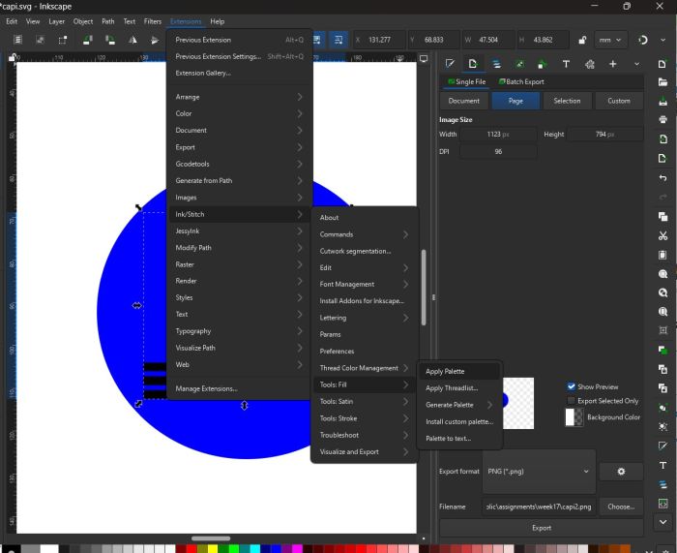Screen dimensions: 677x553
Task: Click the duplicate/copy icon in commands bar
Action: [x=662, y=216]
